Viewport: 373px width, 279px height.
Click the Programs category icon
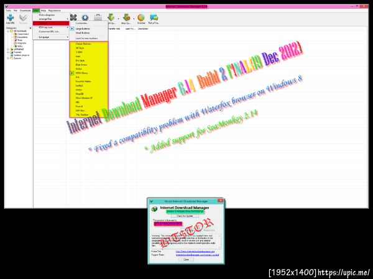15,43
